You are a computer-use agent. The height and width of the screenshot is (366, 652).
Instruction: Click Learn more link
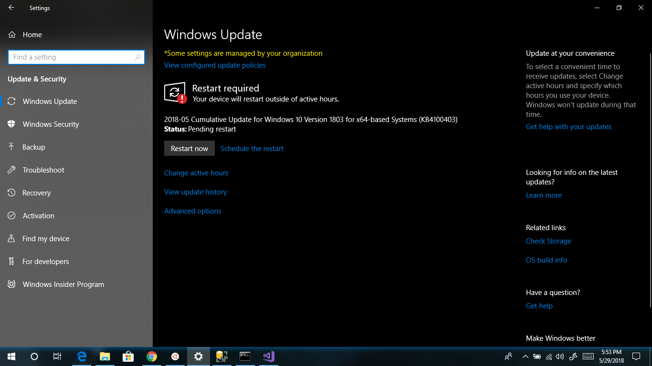click(544, 195)
